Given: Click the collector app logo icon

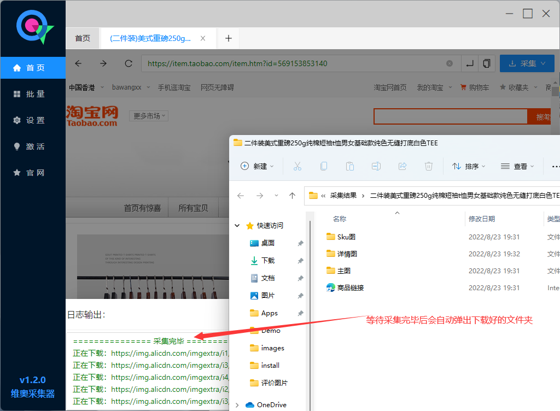Looking at the screenshot, I should (34, 27).
